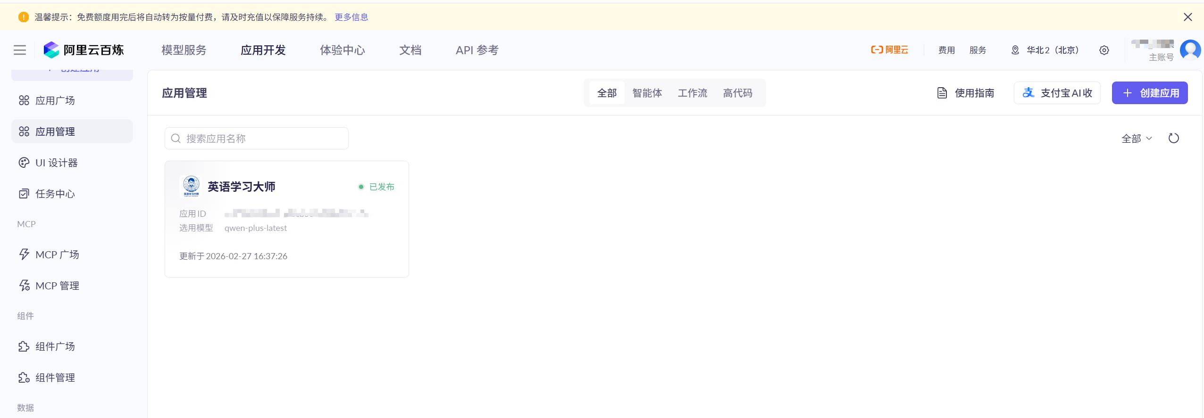This screenshot has width=1204, height=418.
Task: Open UI 设计器 in sidebar
Action: pos(56,163)
